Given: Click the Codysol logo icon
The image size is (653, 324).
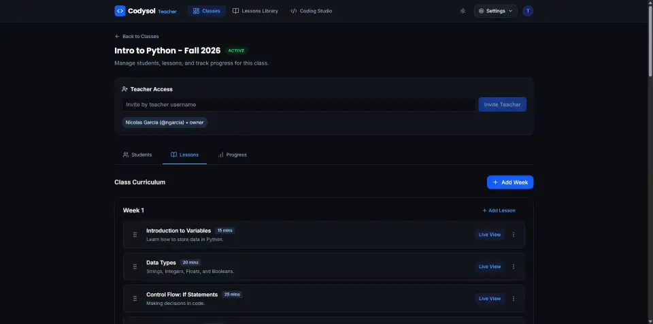Looking at the screenshot, I should click(x=120, y=11).
